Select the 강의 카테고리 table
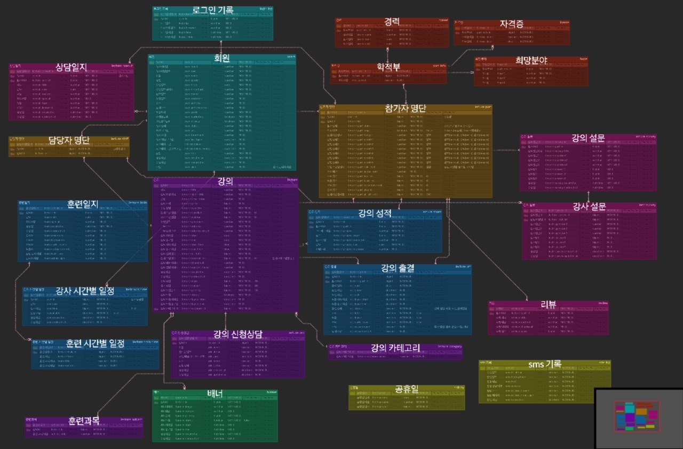Screen dimensions: 683x449 click(395, 352)
